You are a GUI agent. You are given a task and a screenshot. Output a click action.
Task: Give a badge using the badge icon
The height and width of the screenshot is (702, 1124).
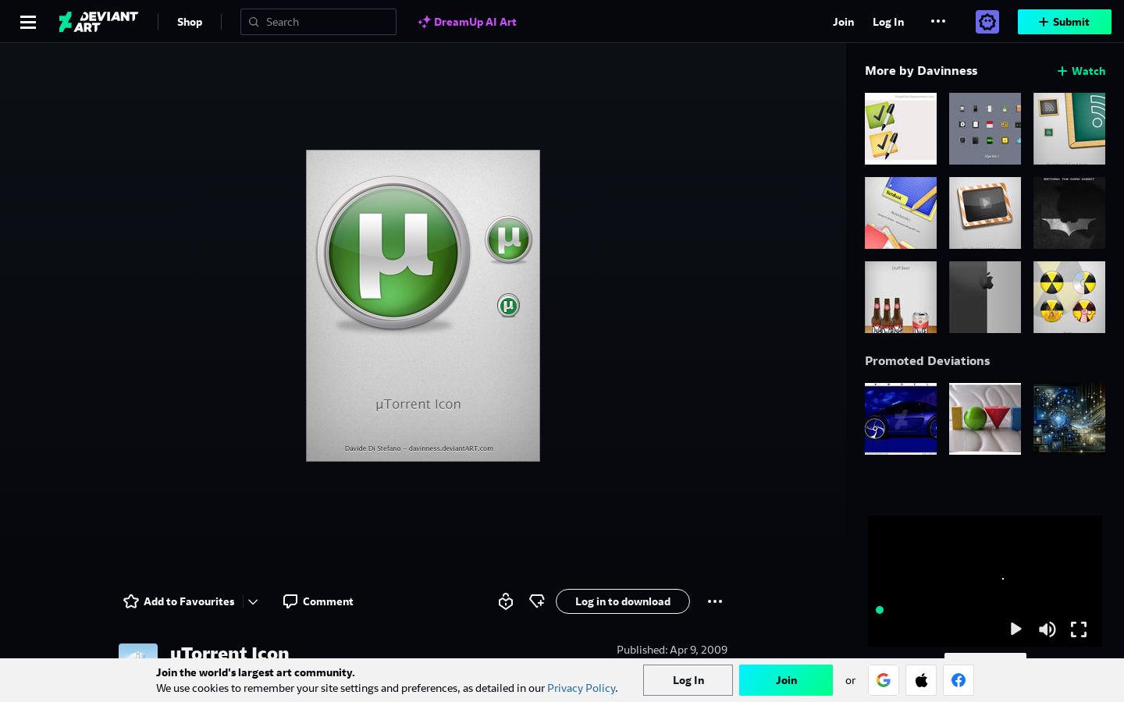506,601
